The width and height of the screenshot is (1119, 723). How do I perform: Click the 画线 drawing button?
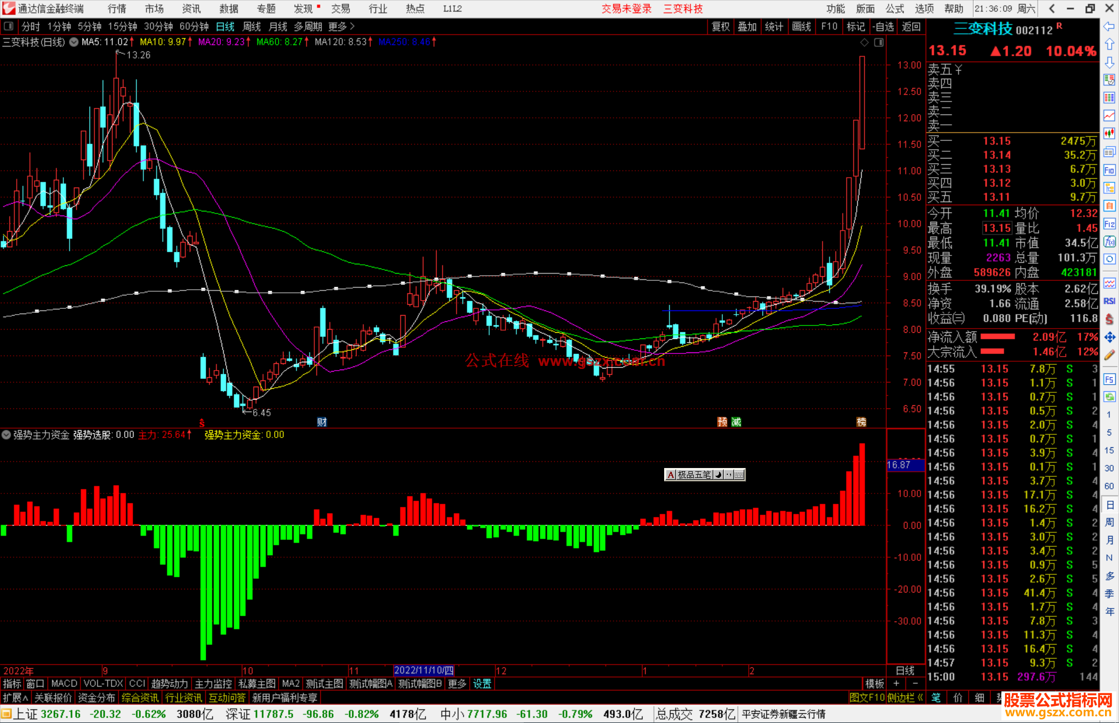801,26
